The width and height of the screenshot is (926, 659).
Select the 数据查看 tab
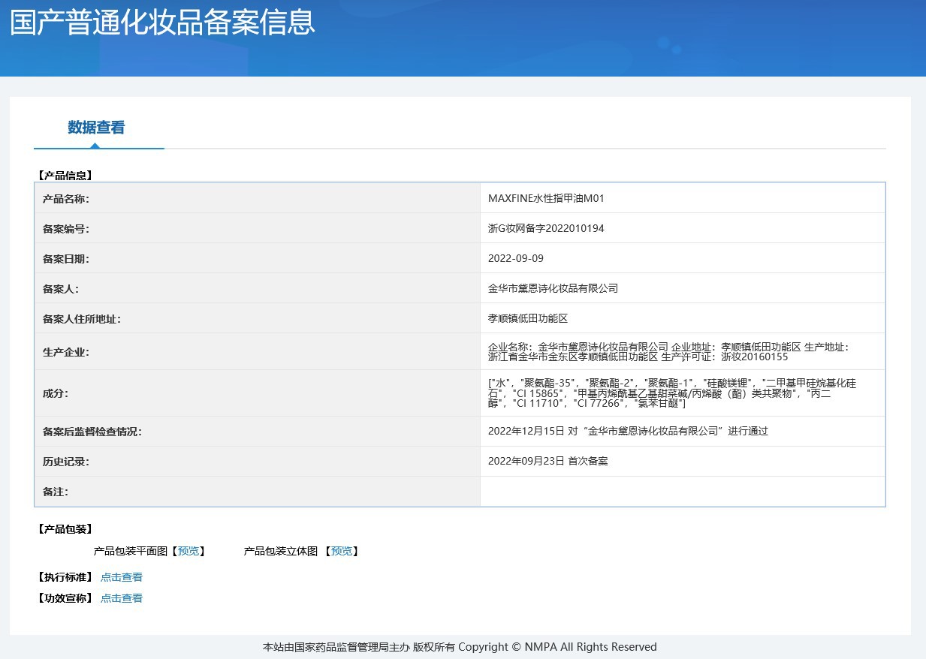point(96,128)
